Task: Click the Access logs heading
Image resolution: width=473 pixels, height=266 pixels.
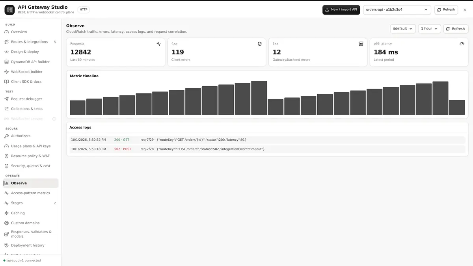Action: coord(80,128)
